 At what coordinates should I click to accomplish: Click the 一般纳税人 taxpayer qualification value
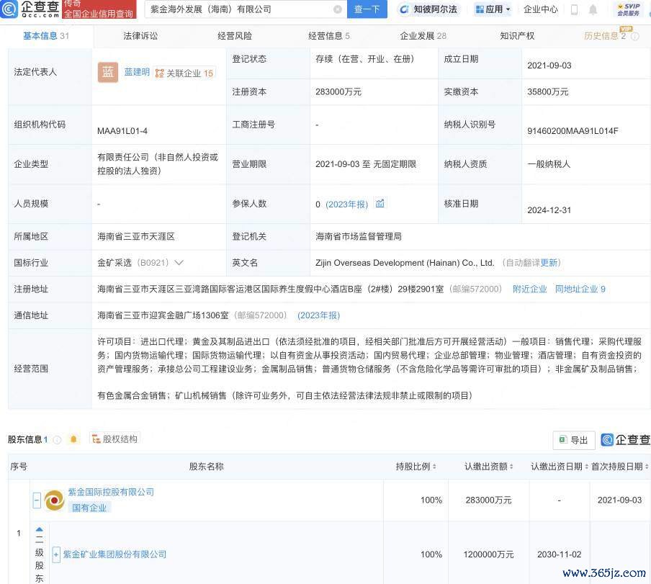click(549, 164)
